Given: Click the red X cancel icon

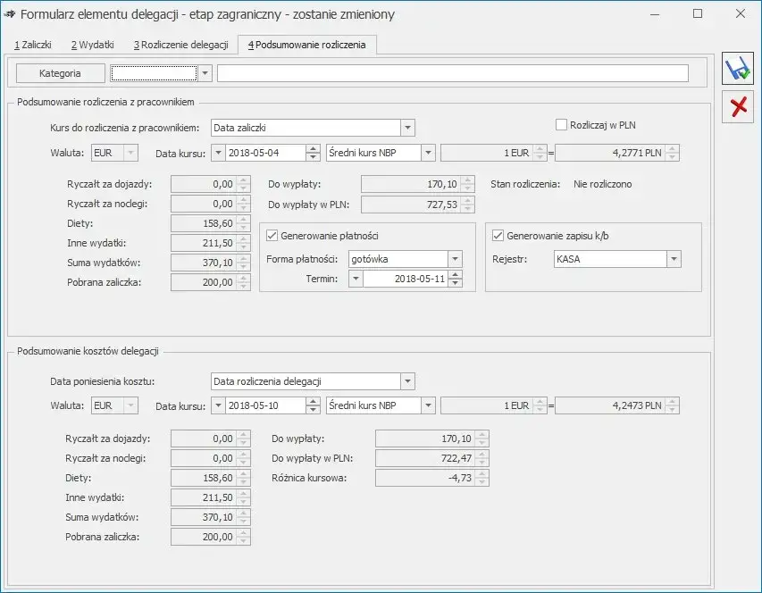Looking at the screenshot, I should (738, 107).
